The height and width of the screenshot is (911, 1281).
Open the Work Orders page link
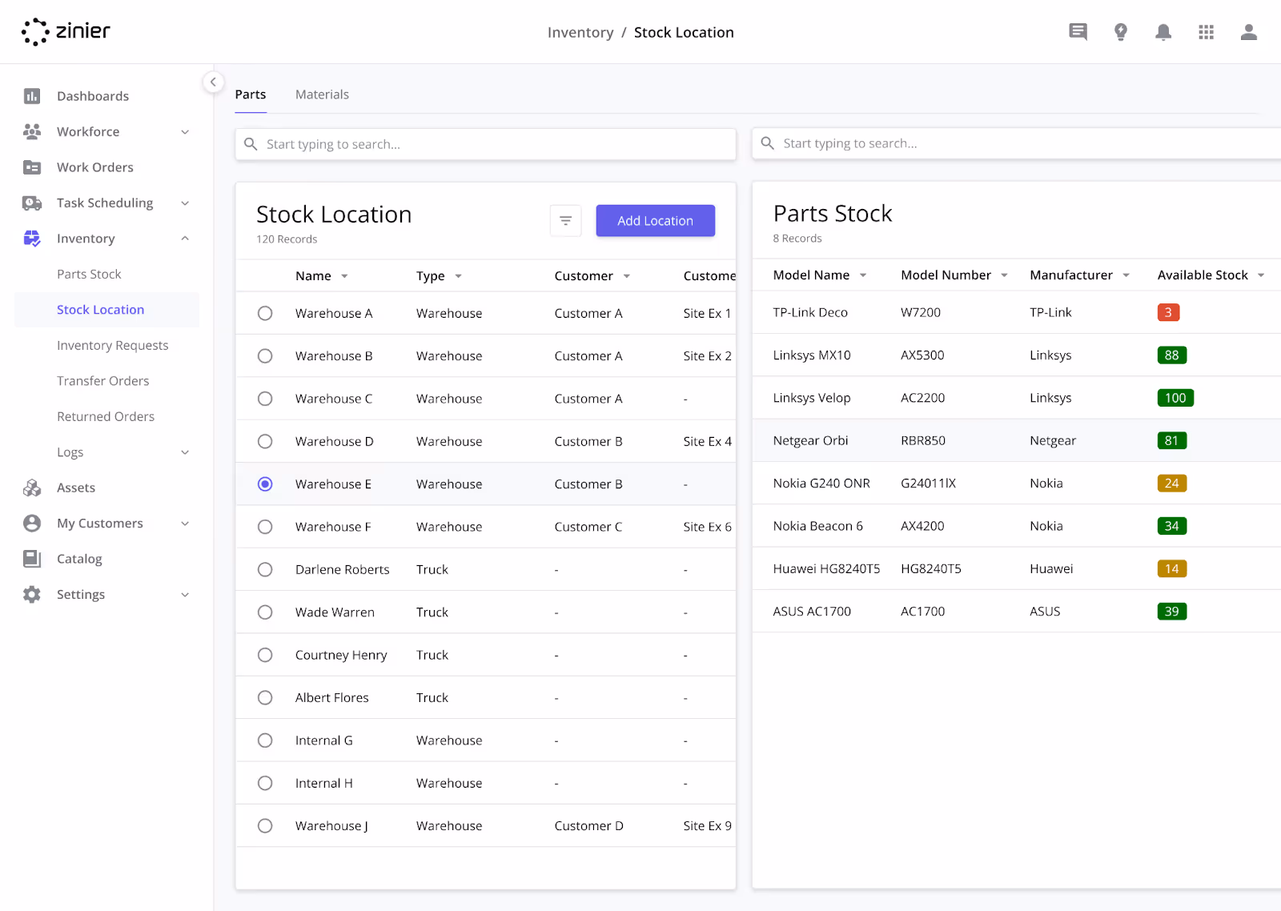95,167
